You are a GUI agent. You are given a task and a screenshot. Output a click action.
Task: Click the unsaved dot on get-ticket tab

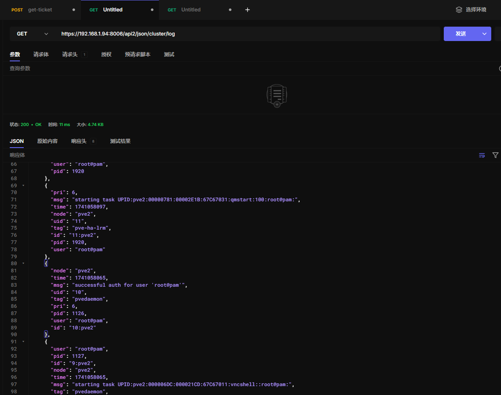(x=74, y=10)
